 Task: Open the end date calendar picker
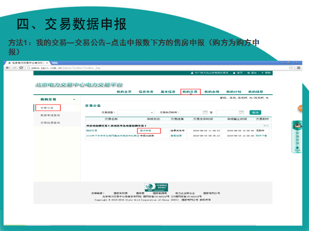(x=242, y=113)
